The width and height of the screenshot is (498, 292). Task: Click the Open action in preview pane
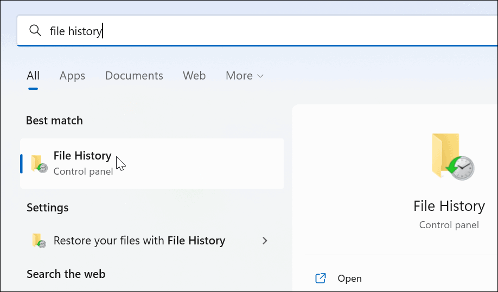coord(349,278)
